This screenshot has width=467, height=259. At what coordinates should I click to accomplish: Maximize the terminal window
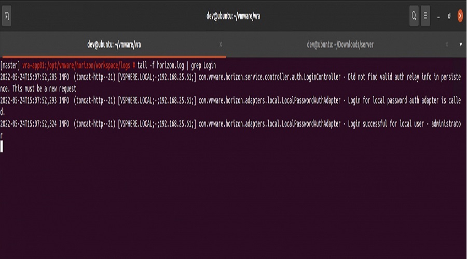pyautogui.click(x=449, y=16)
